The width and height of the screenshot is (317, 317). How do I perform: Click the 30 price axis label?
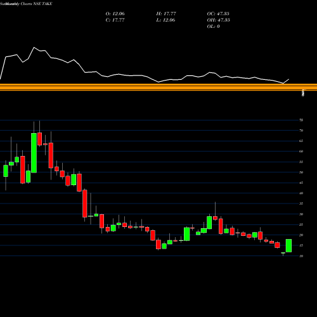(301, 214)
